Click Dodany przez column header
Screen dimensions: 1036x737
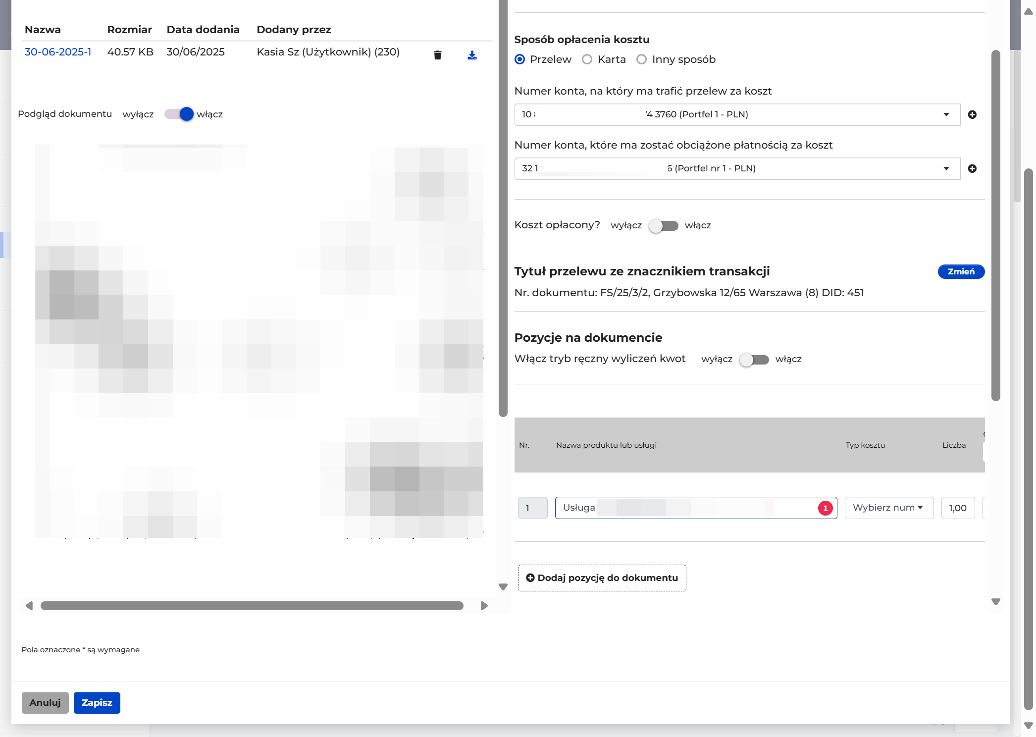pyautogui.click(x=294, y=30)
